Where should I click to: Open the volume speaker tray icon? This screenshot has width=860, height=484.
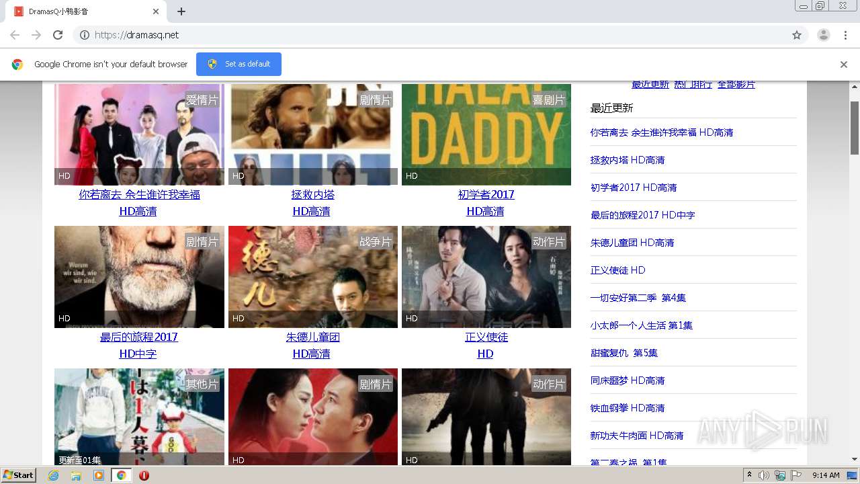764,475
